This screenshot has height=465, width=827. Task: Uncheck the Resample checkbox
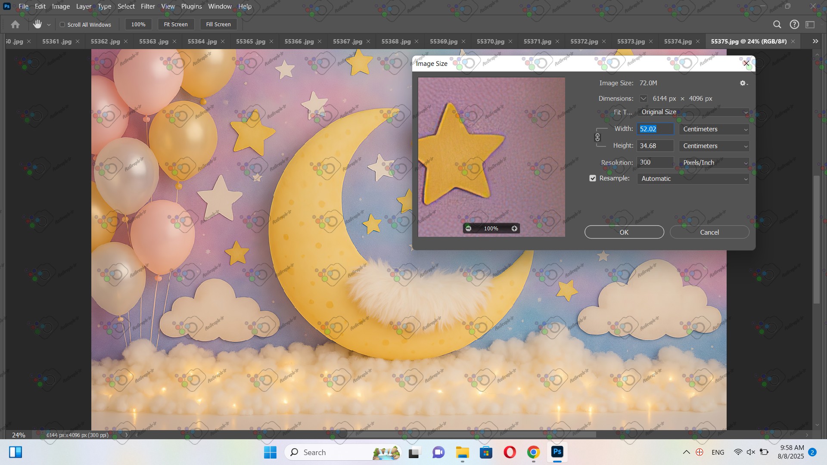(593, 178)
